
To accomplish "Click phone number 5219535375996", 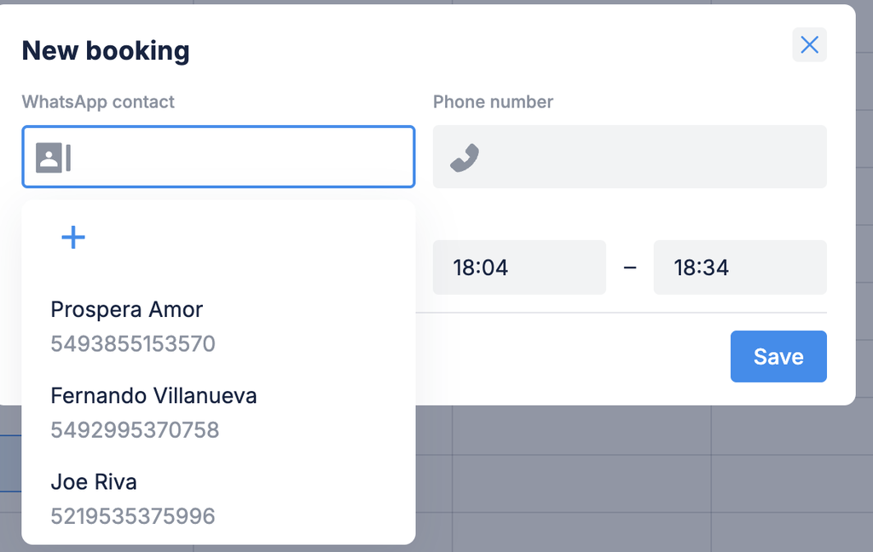I will [133, 516].
